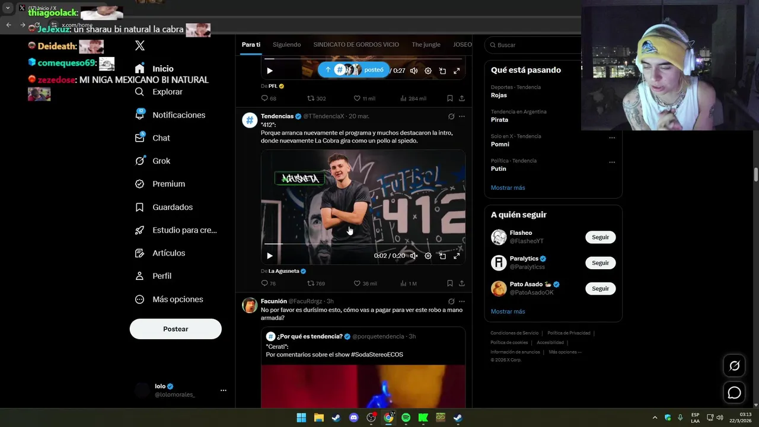This screenshot has width=759, height=427.
Task: Click the 'posteó' new posts pill
Action: 354,69
